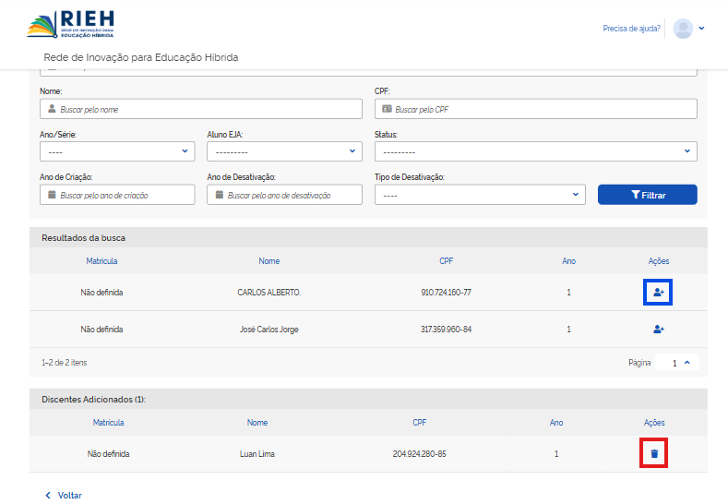This screenshot has height=504, width=728.
Task: Click the calendar icon in Ano de Desativação
Action: point(220,195)
